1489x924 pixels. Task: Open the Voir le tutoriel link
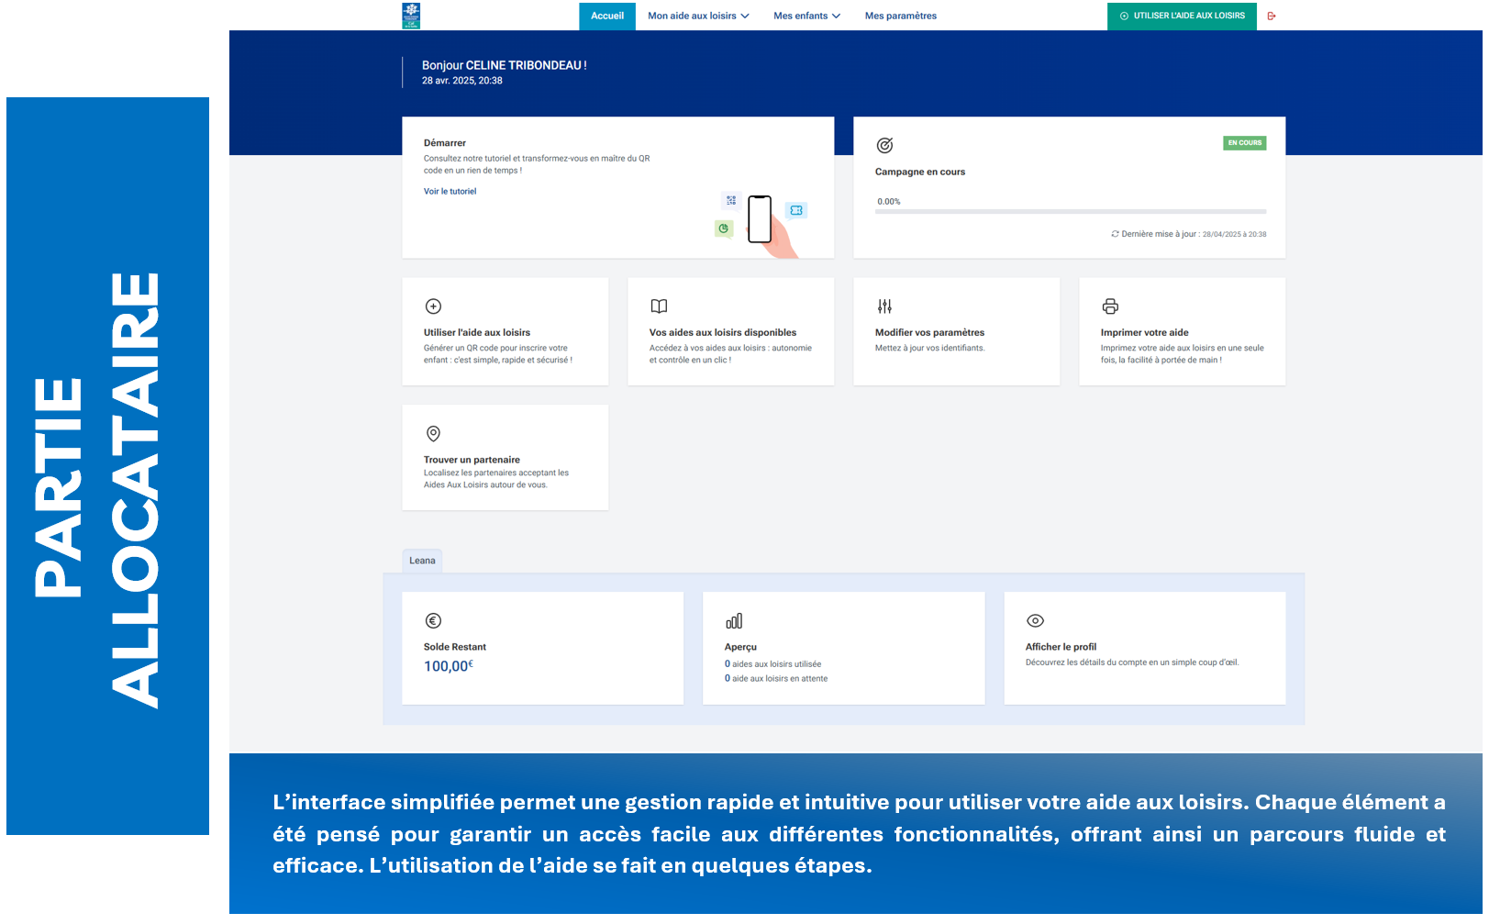(x=450, y=192)
